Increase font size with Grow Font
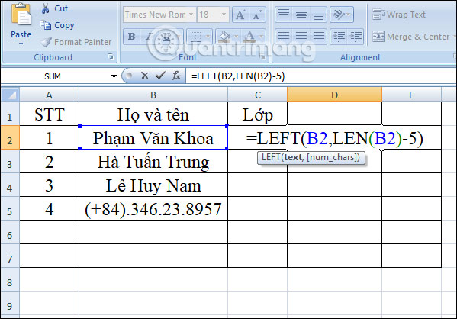457x319 pixels. (240, 14)
